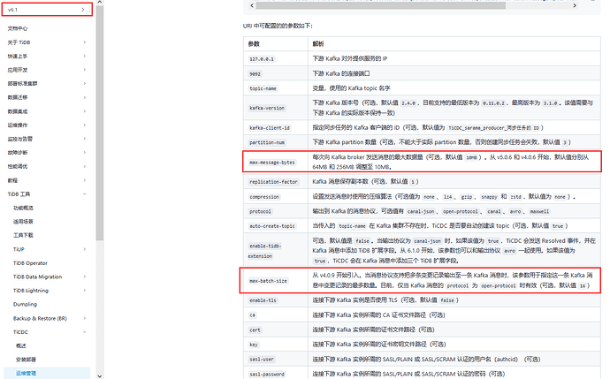610x379 pixels.
Task: Click the ca parameter cell
Action: pos(276,315)
